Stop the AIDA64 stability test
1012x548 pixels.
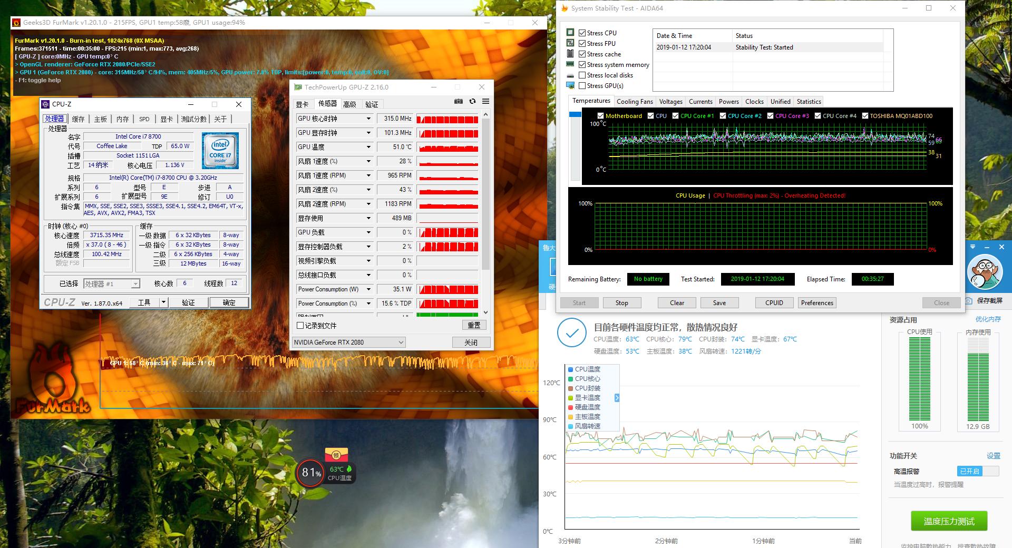tap(621, 303)
